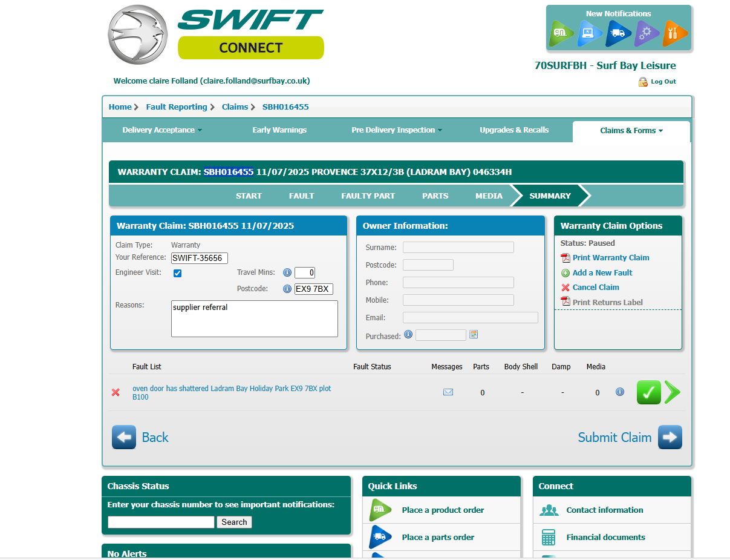Open the oven door has shattered fault link

tap(232, 393)
